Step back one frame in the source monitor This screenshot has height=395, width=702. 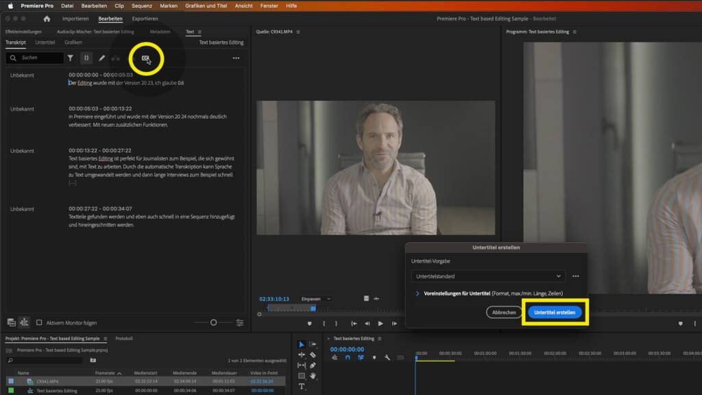367,324
